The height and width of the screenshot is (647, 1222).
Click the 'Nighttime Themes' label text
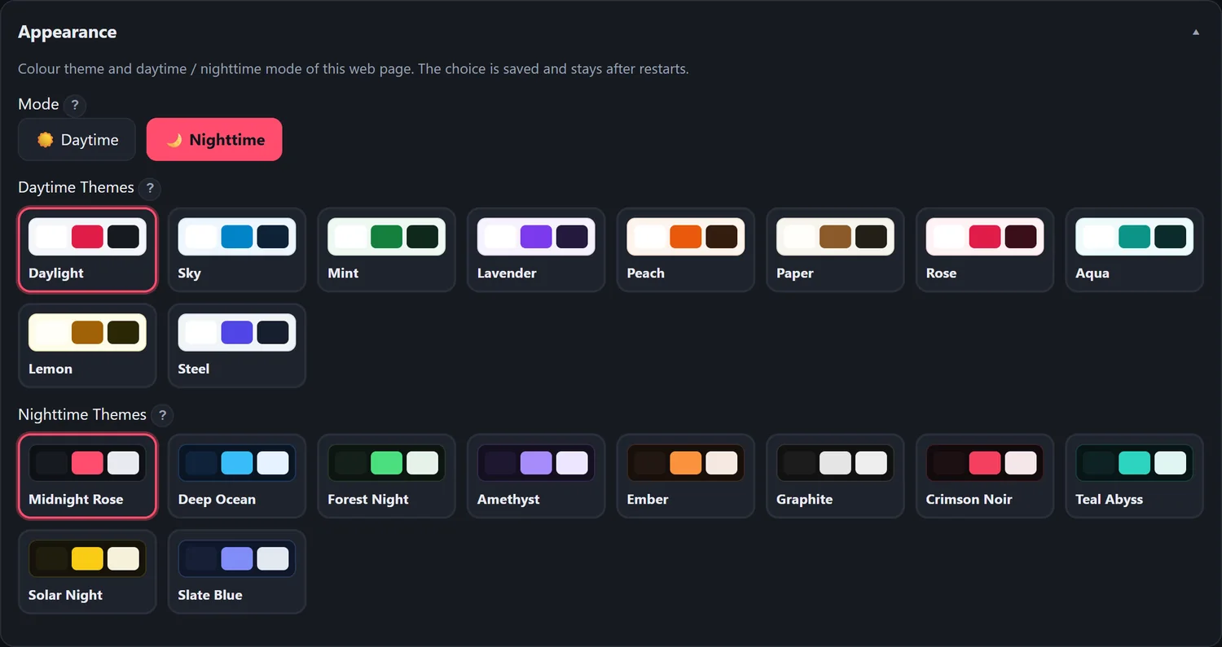(82, 415)
